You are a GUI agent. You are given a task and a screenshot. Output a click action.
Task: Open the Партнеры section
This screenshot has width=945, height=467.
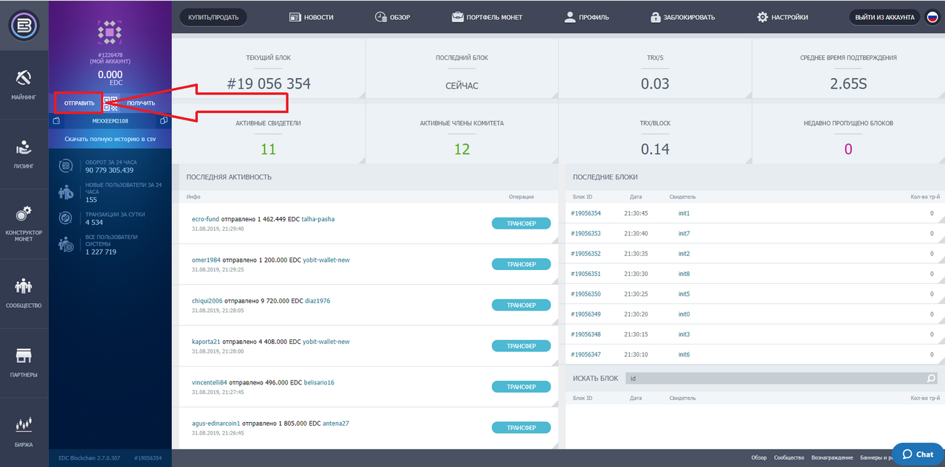[x=24, y=362]
